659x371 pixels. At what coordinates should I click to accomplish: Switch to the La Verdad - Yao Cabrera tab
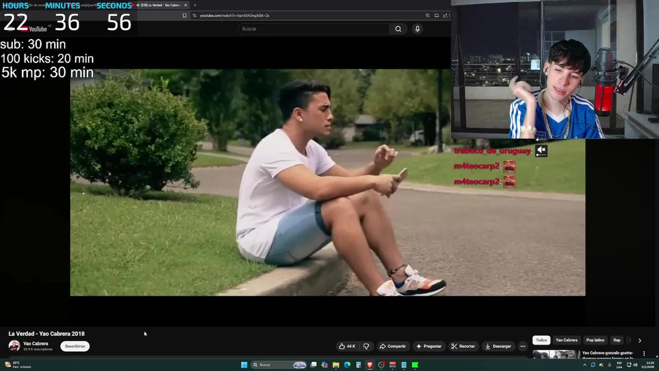click(x=161, y=5)
